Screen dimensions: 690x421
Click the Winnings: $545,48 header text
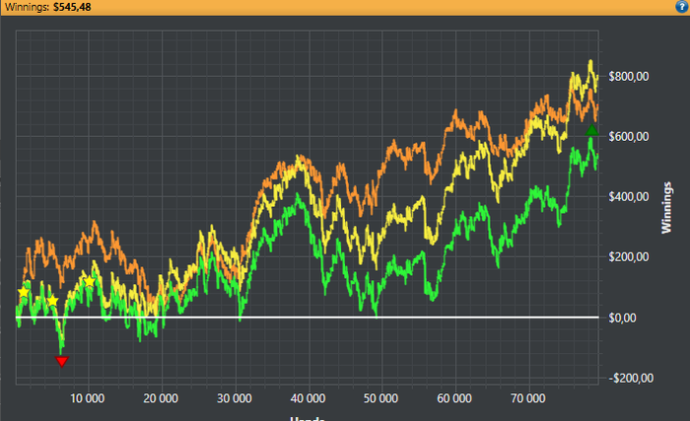[48, 7]
